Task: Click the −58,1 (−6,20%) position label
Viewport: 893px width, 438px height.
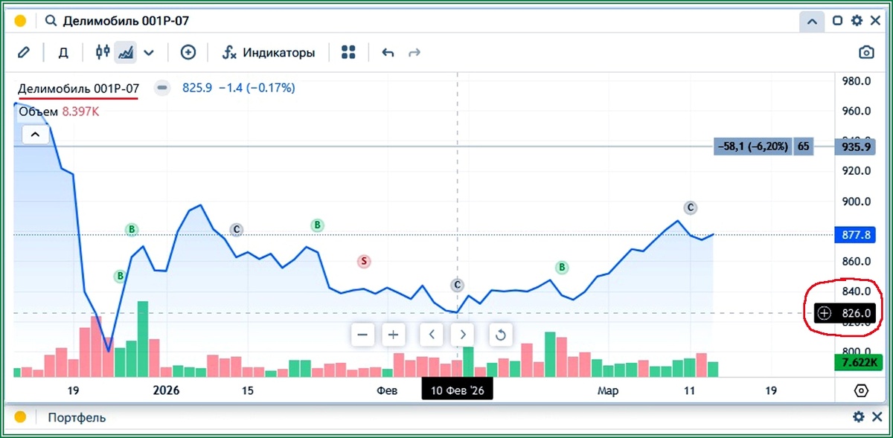Action: pos(753,146)
